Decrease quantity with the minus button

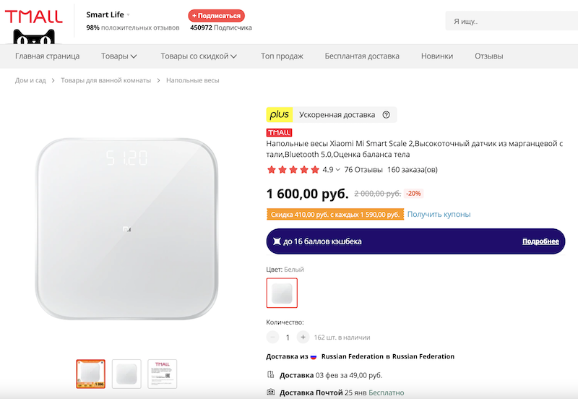272,337
